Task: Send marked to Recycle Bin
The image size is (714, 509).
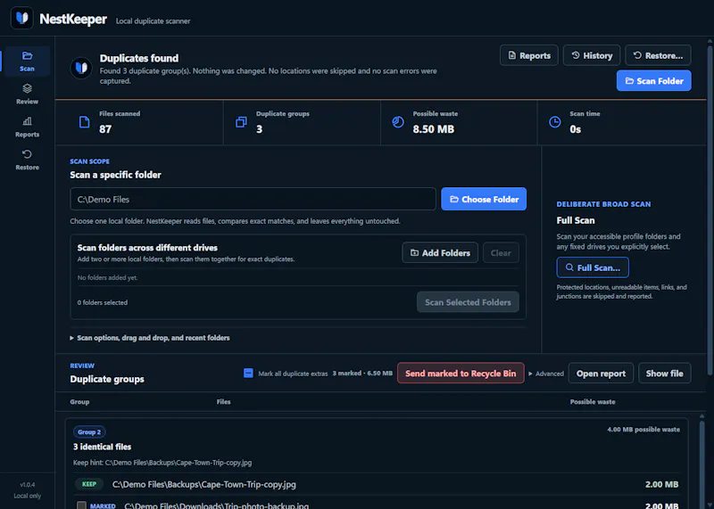Action: point(461,373)
